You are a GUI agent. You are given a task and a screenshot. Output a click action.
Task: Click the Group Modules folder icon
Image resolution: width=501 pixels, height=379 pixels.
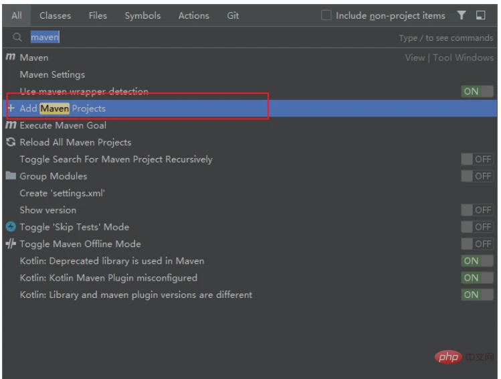11,176
